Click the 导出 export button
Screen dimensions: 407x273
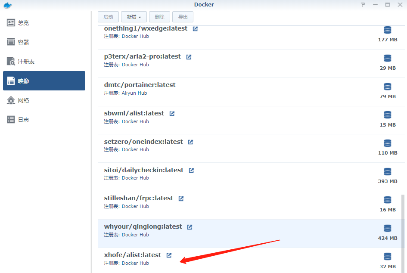[183, 17]
